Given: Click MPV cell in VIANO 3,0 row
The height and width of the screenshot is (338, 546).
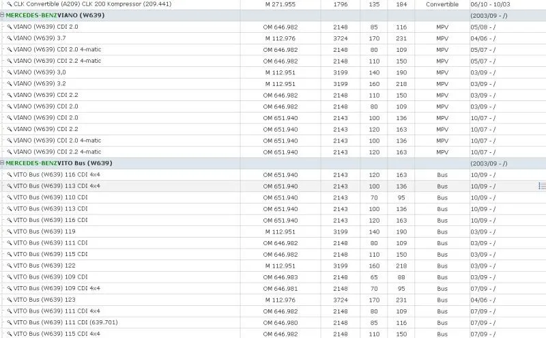Looking at the screenshot, I should 442,73.
